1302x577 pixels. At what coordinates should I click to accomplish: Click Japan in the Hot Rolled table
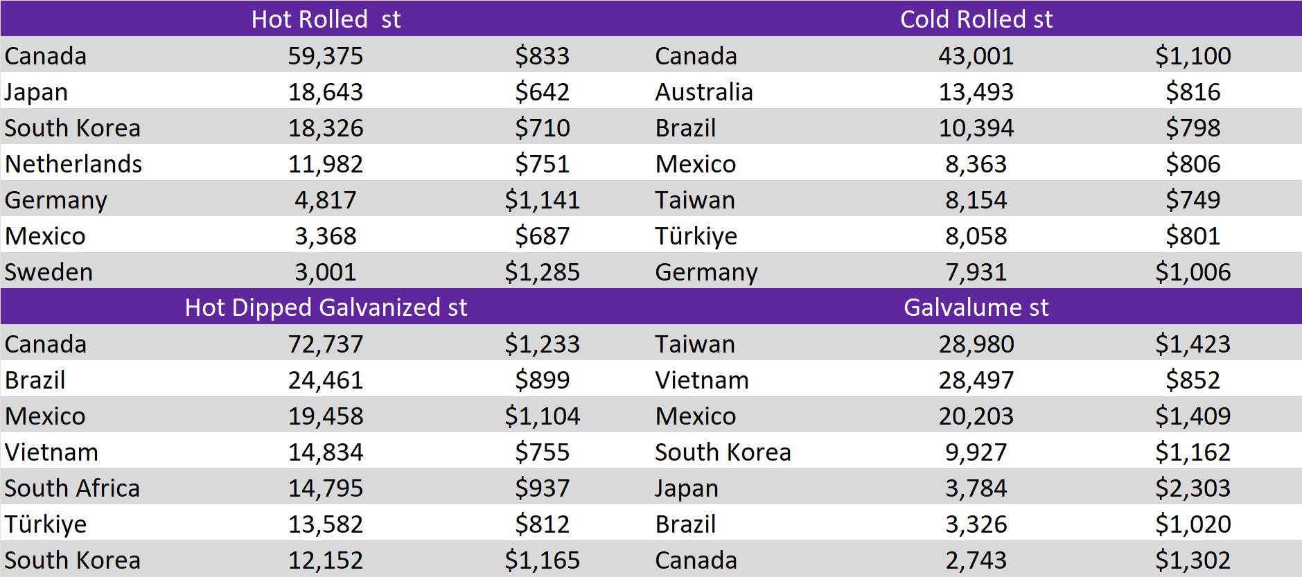coord(36,92)
